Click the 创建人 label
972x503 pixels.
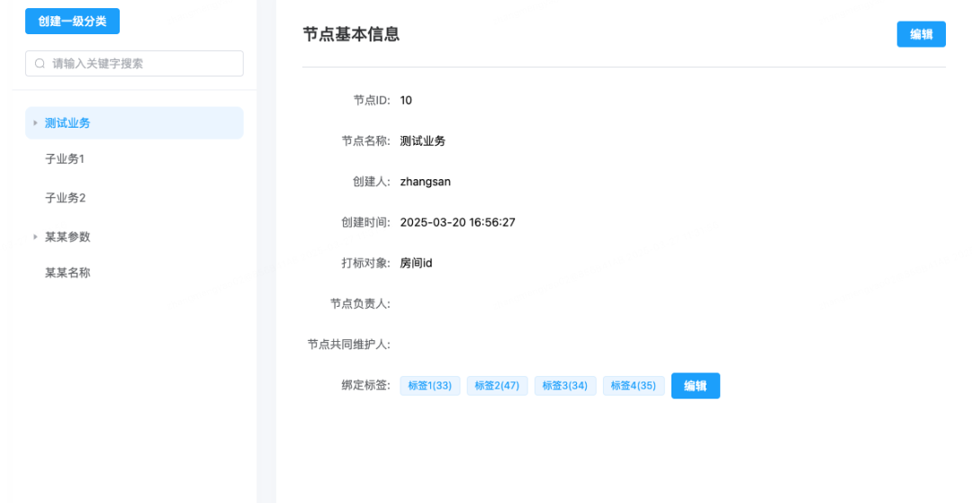[372, 182]
